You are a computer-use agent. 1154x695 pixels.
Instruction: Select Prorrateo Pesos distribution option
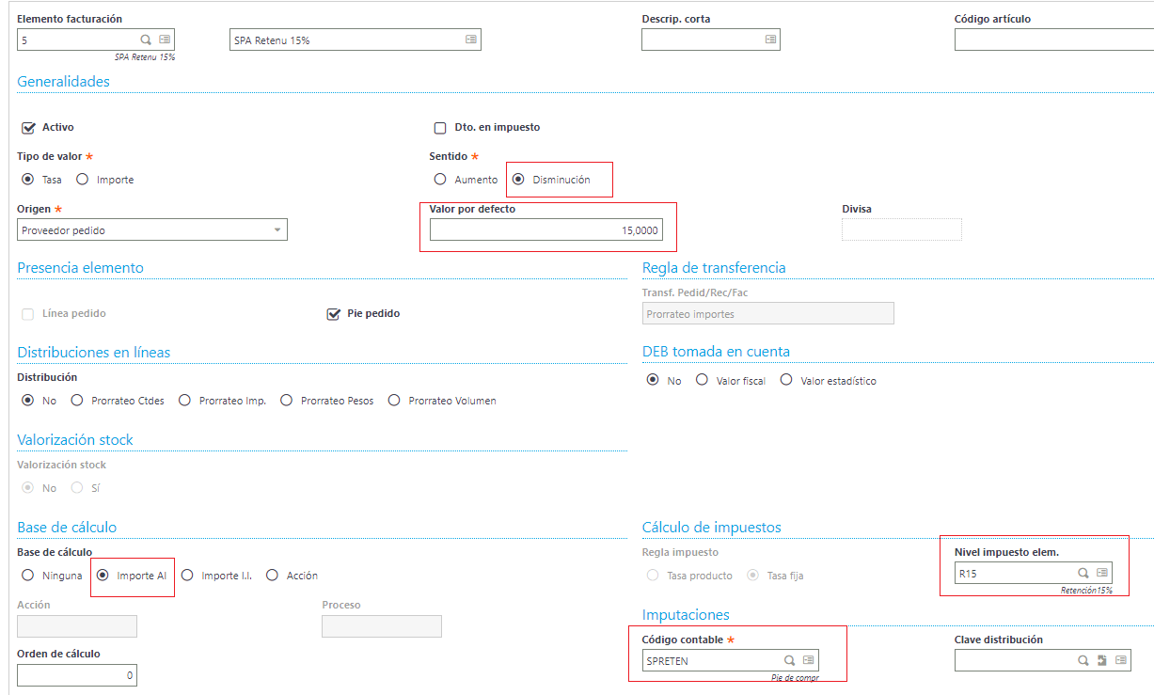click(x=287, y=401)
